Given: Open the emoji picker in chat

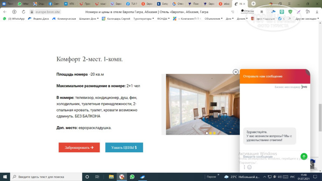Looking at the screenshot, I should [x=249, y=167].
